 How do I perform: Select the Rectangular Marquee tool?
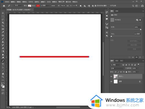click(x=3, y=16)
